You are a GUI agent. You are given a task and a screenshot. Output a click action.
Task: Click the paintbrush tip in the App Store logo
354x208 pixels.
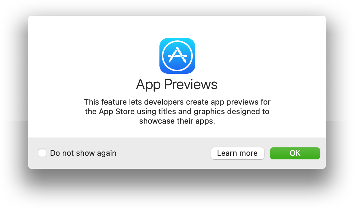[x=184, y=61]
